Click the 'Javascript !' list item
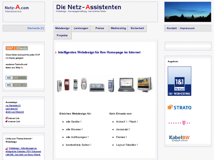The image size is (214, 160). (x=123, y=129)
